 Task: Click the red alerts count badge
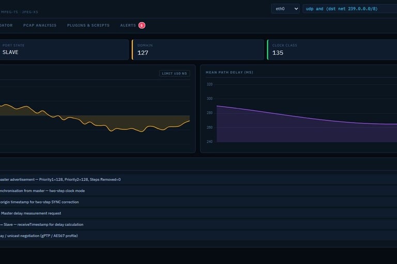pos(142,25)
